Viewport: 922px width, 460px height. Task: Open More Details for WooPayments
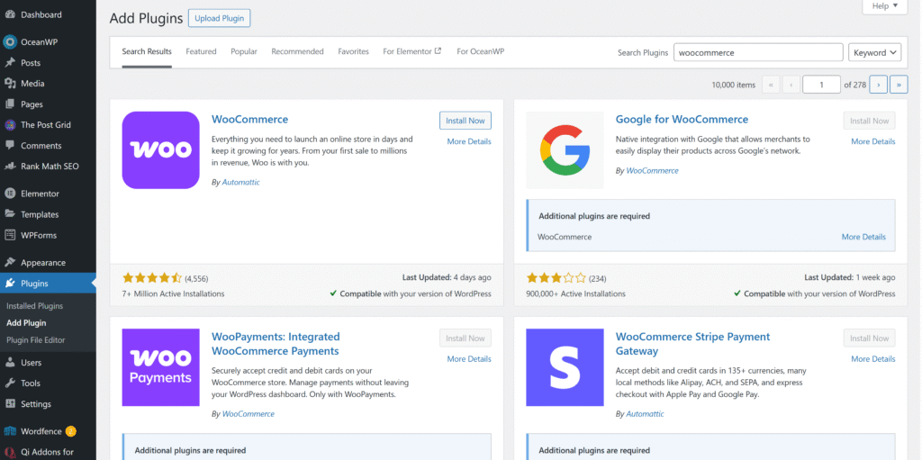[468, 359]
